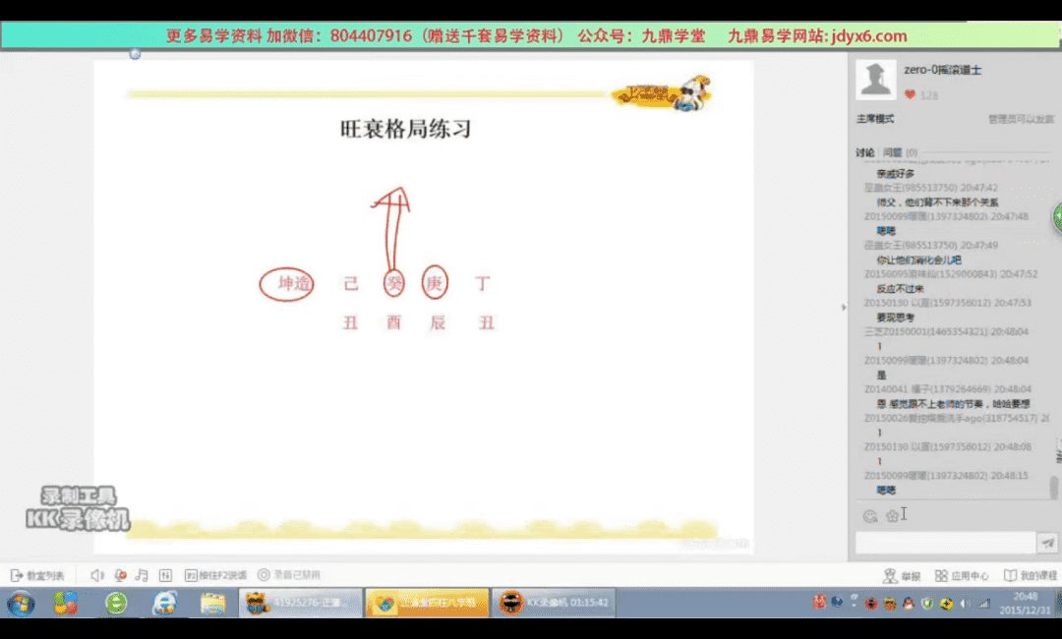
Task: Toggle the microphone icon in bottom toolbar
Action: click(120, 575)
